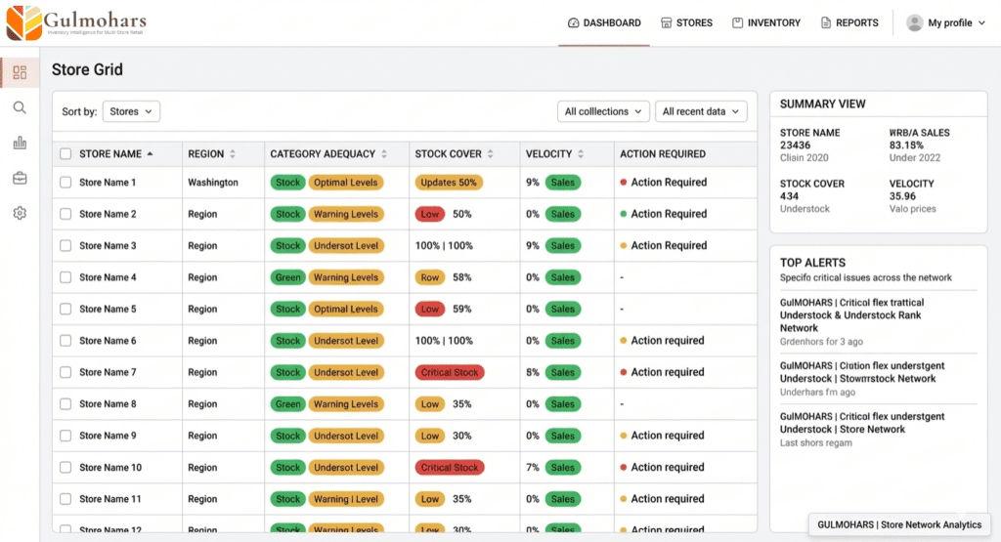Sort by the VELOCITY column arrows

pyautogui.click(x=581, y=153)
